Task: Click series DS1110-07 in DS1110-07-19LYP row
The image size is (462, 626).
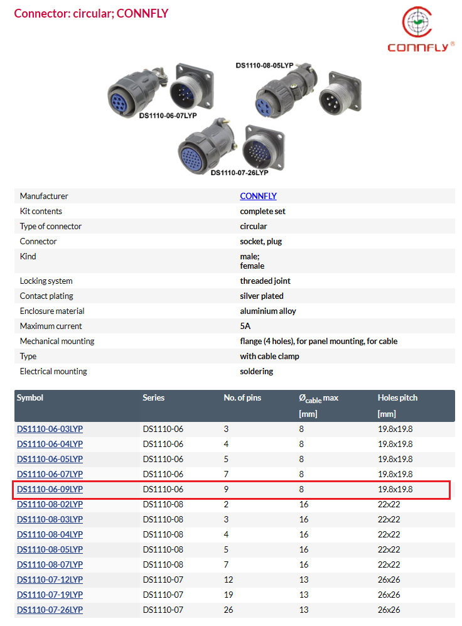Action: [x=163, y=595]
